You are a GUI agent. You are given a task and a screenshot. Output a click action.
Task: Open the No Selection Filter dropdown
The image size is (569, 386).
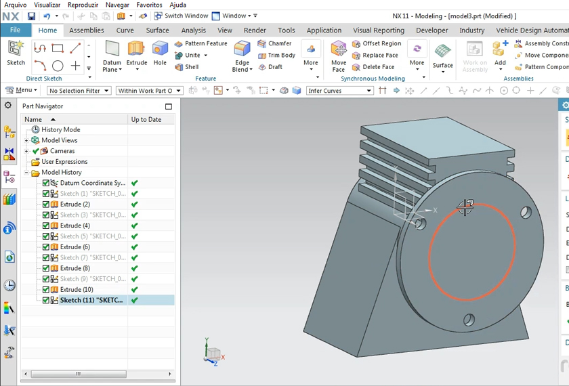pos(78,91)
